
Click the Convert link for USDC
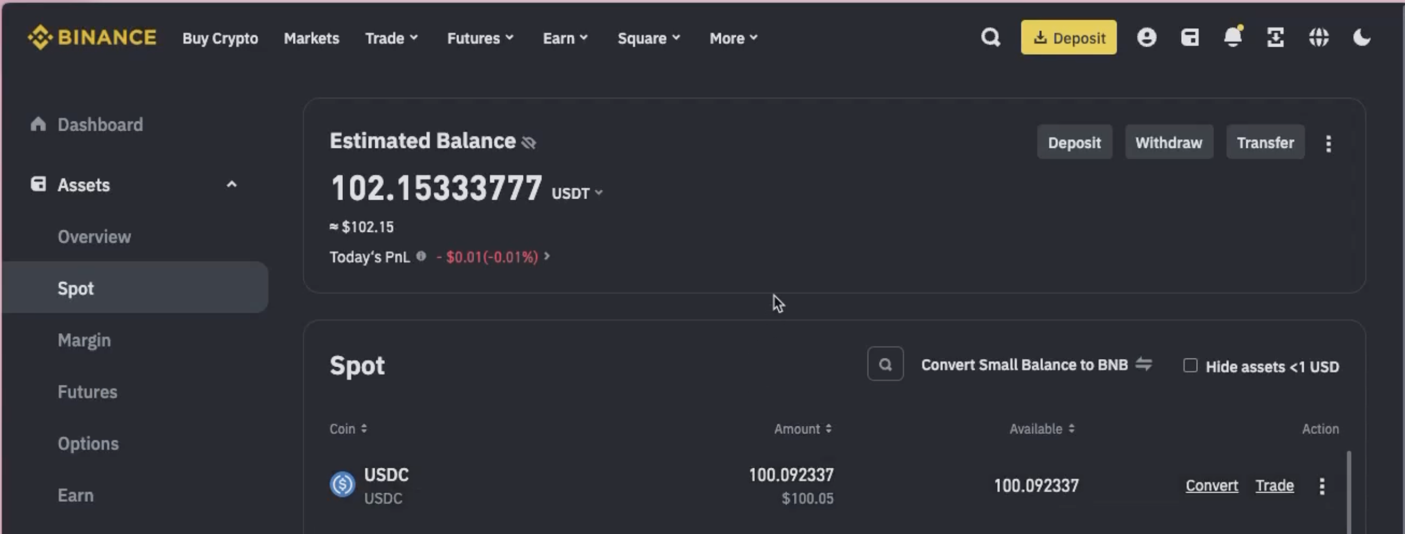(1212, 486)
